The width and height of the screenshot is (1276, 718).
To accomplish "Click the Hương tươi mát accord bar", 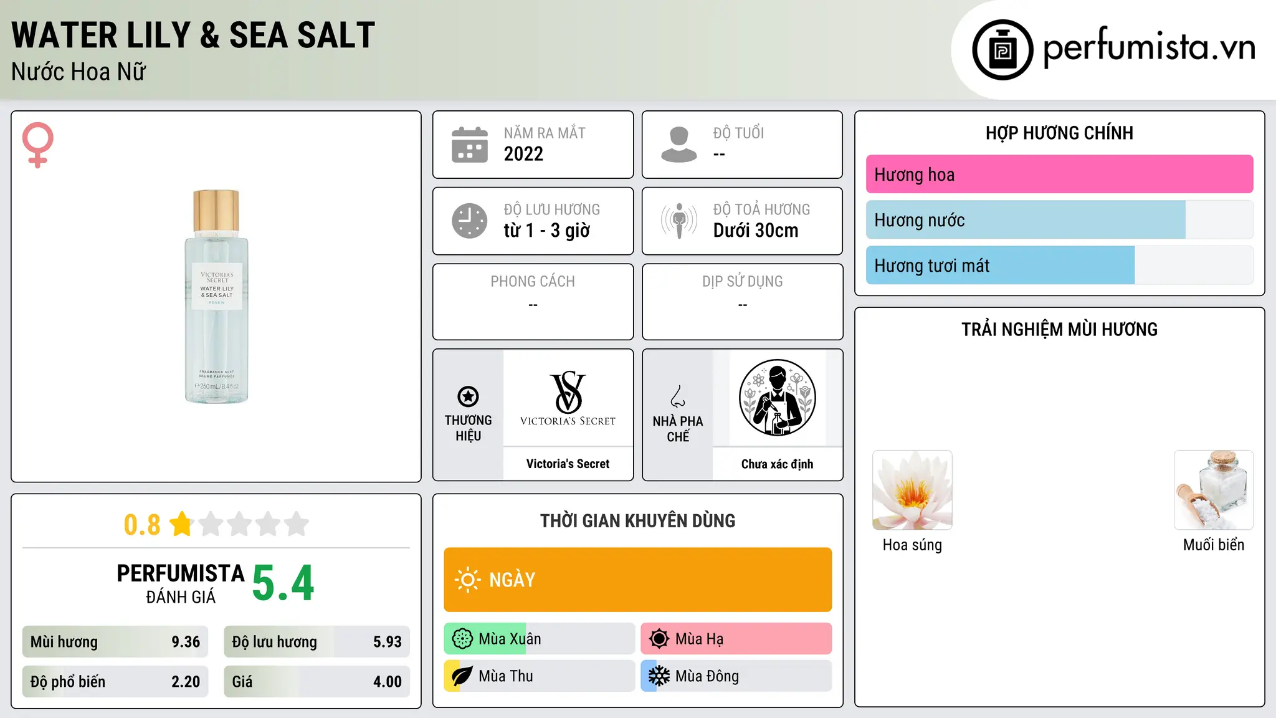I will [1059, 266].
